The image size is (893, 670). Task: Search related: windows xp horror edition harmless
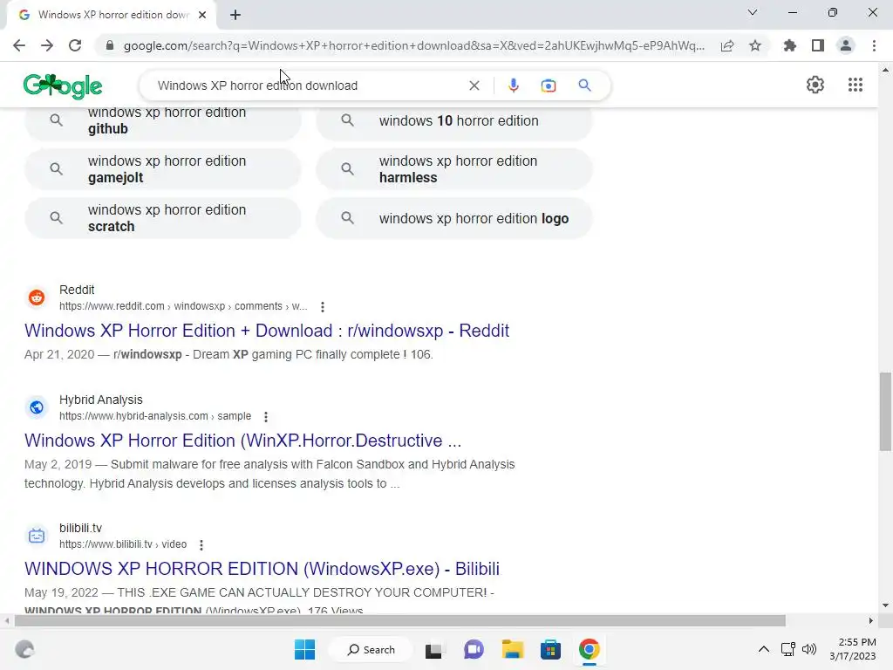453,168
